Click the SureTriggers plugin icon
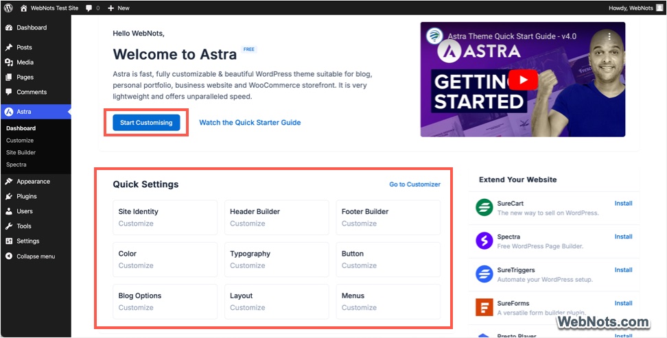The image size is (667, 338). tap(484, 274)
